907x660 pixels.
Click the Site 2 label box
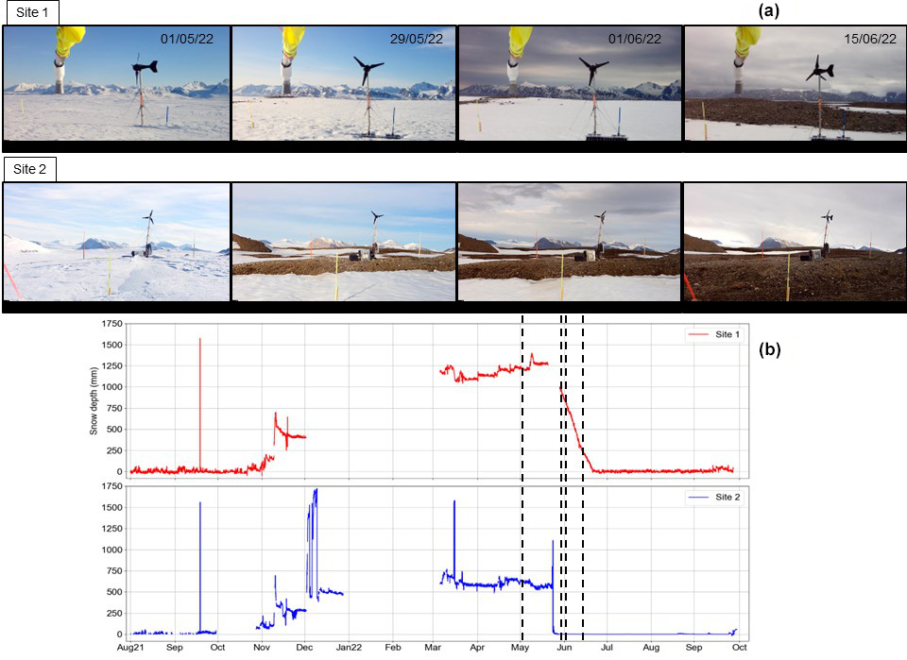[x=29, y=169]
